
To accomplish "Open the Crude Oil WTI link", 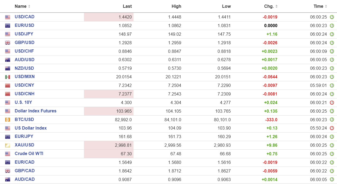I will coord(29,154).
